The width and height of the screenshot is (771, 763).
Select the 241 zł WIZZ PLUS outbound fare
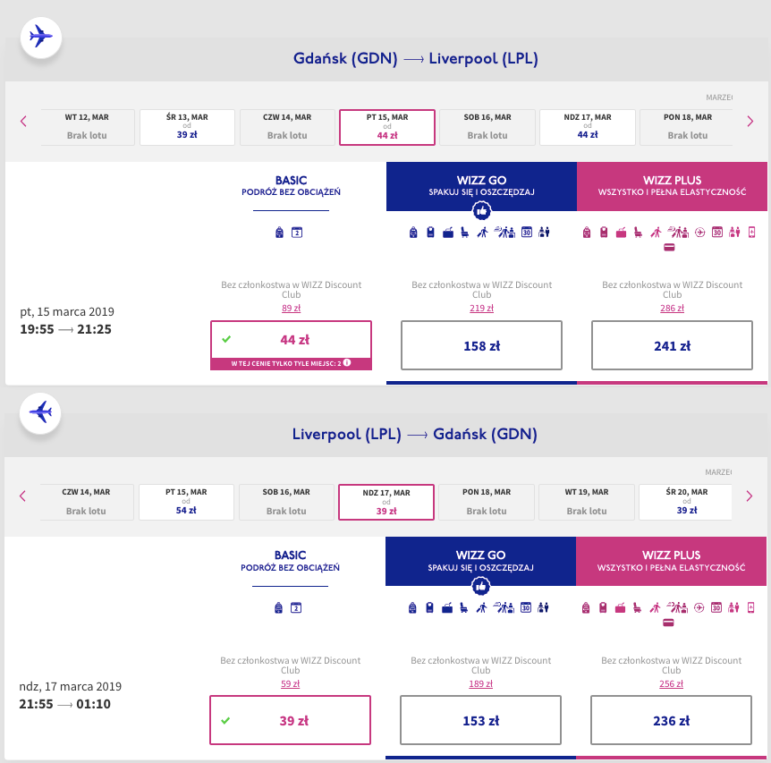(x=672, y=345)
